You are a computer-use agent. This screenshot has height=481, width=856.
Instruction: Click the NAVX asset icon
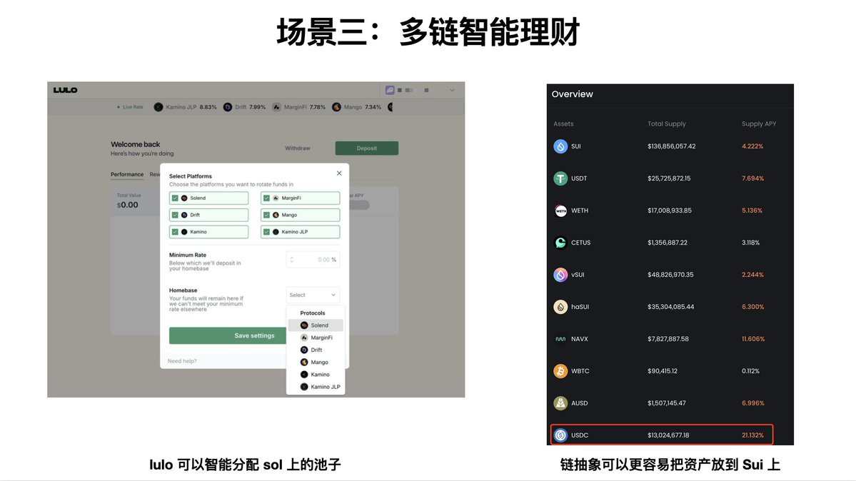coord(560,339)
